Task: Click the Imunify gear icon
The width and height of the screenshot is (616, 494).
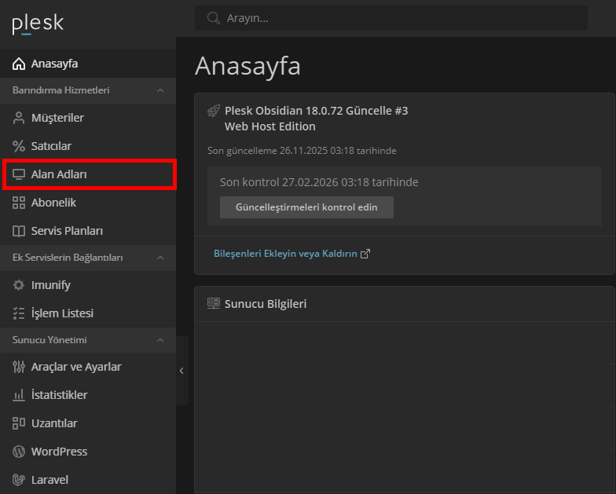Action: (x=19, y=285)
